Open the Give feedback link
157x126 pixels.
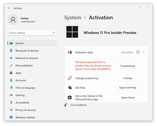click(x=79, y=105)
